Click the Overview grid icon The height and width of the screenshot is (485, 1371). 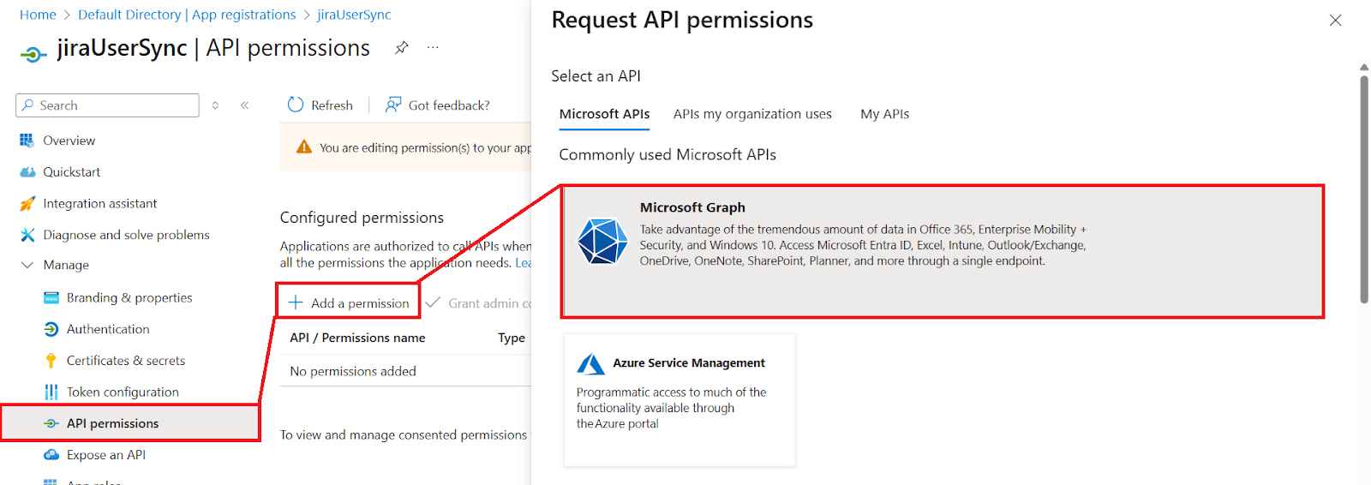coord(27,141)
